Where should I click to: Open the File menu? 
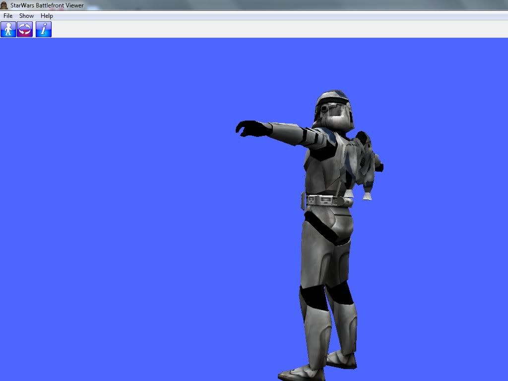(x=8, y=16)
